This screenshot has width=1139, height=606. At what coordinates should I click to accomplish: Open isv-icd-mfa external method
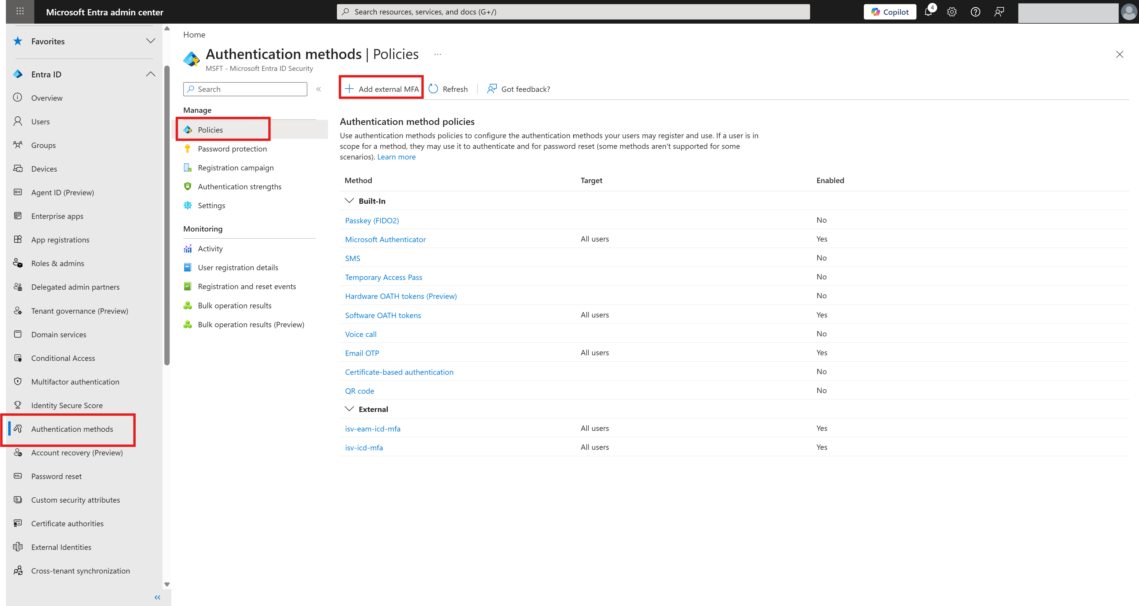point(364,447)
